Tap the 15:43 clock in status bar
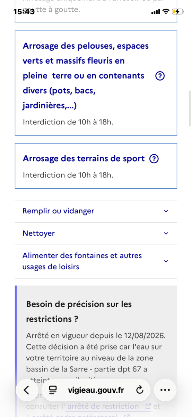This screenshot has width=192, height=417. [x=24, y=11]
